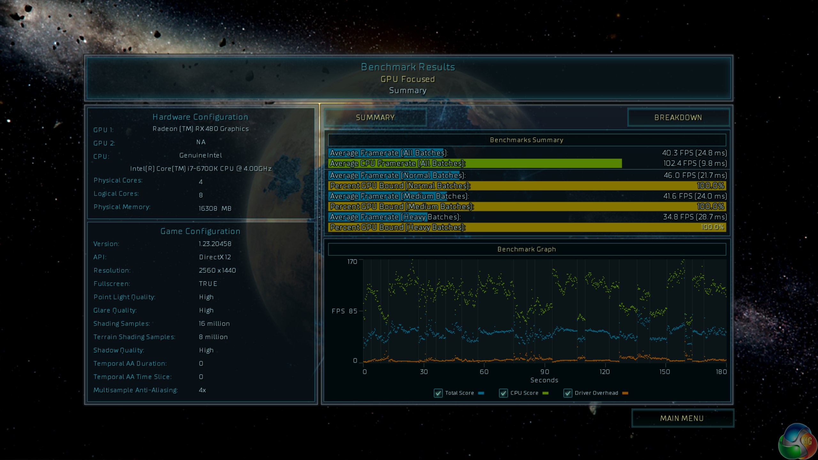The image size is (818, 460).
Task: Click the Radeon RX 480 Graphics text
Action: pos(201,129)
